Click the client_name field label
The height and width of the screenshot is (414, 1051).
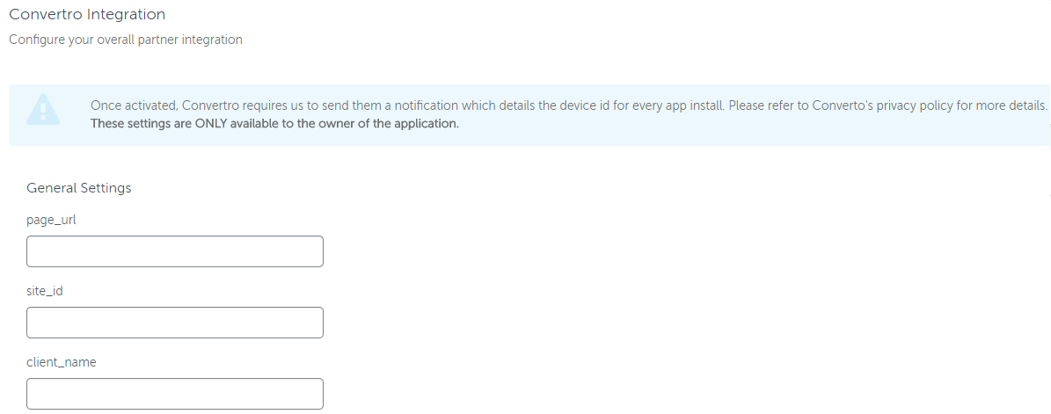(x=61, y=362)
